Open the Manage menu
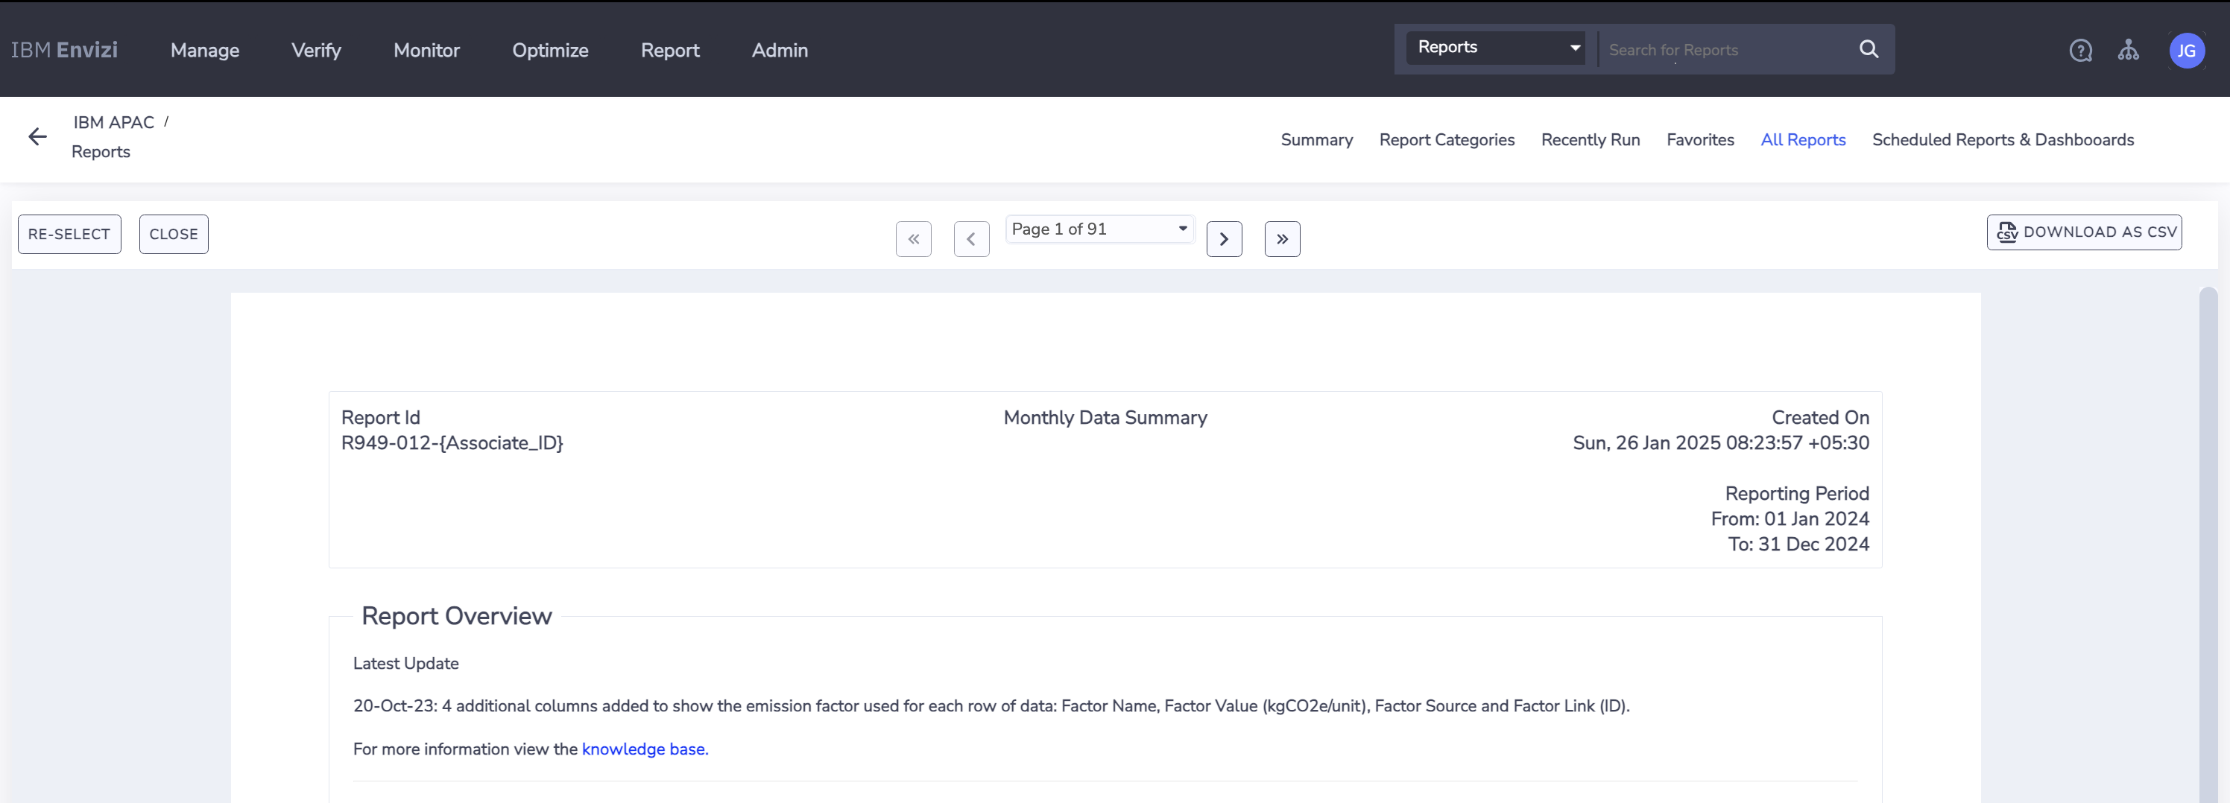Image resolution: width=2230 pixels, height=803 pixels. pos(205,50)
